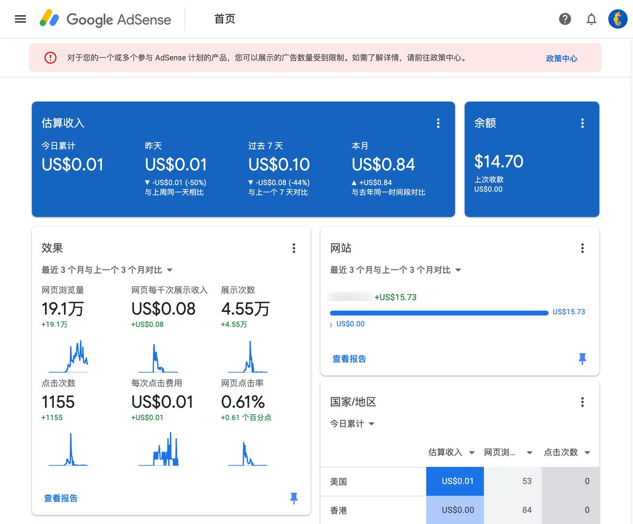Click the 香港 page views value 84
Viewport: 633px width, 524px height.
coord(527,510)
